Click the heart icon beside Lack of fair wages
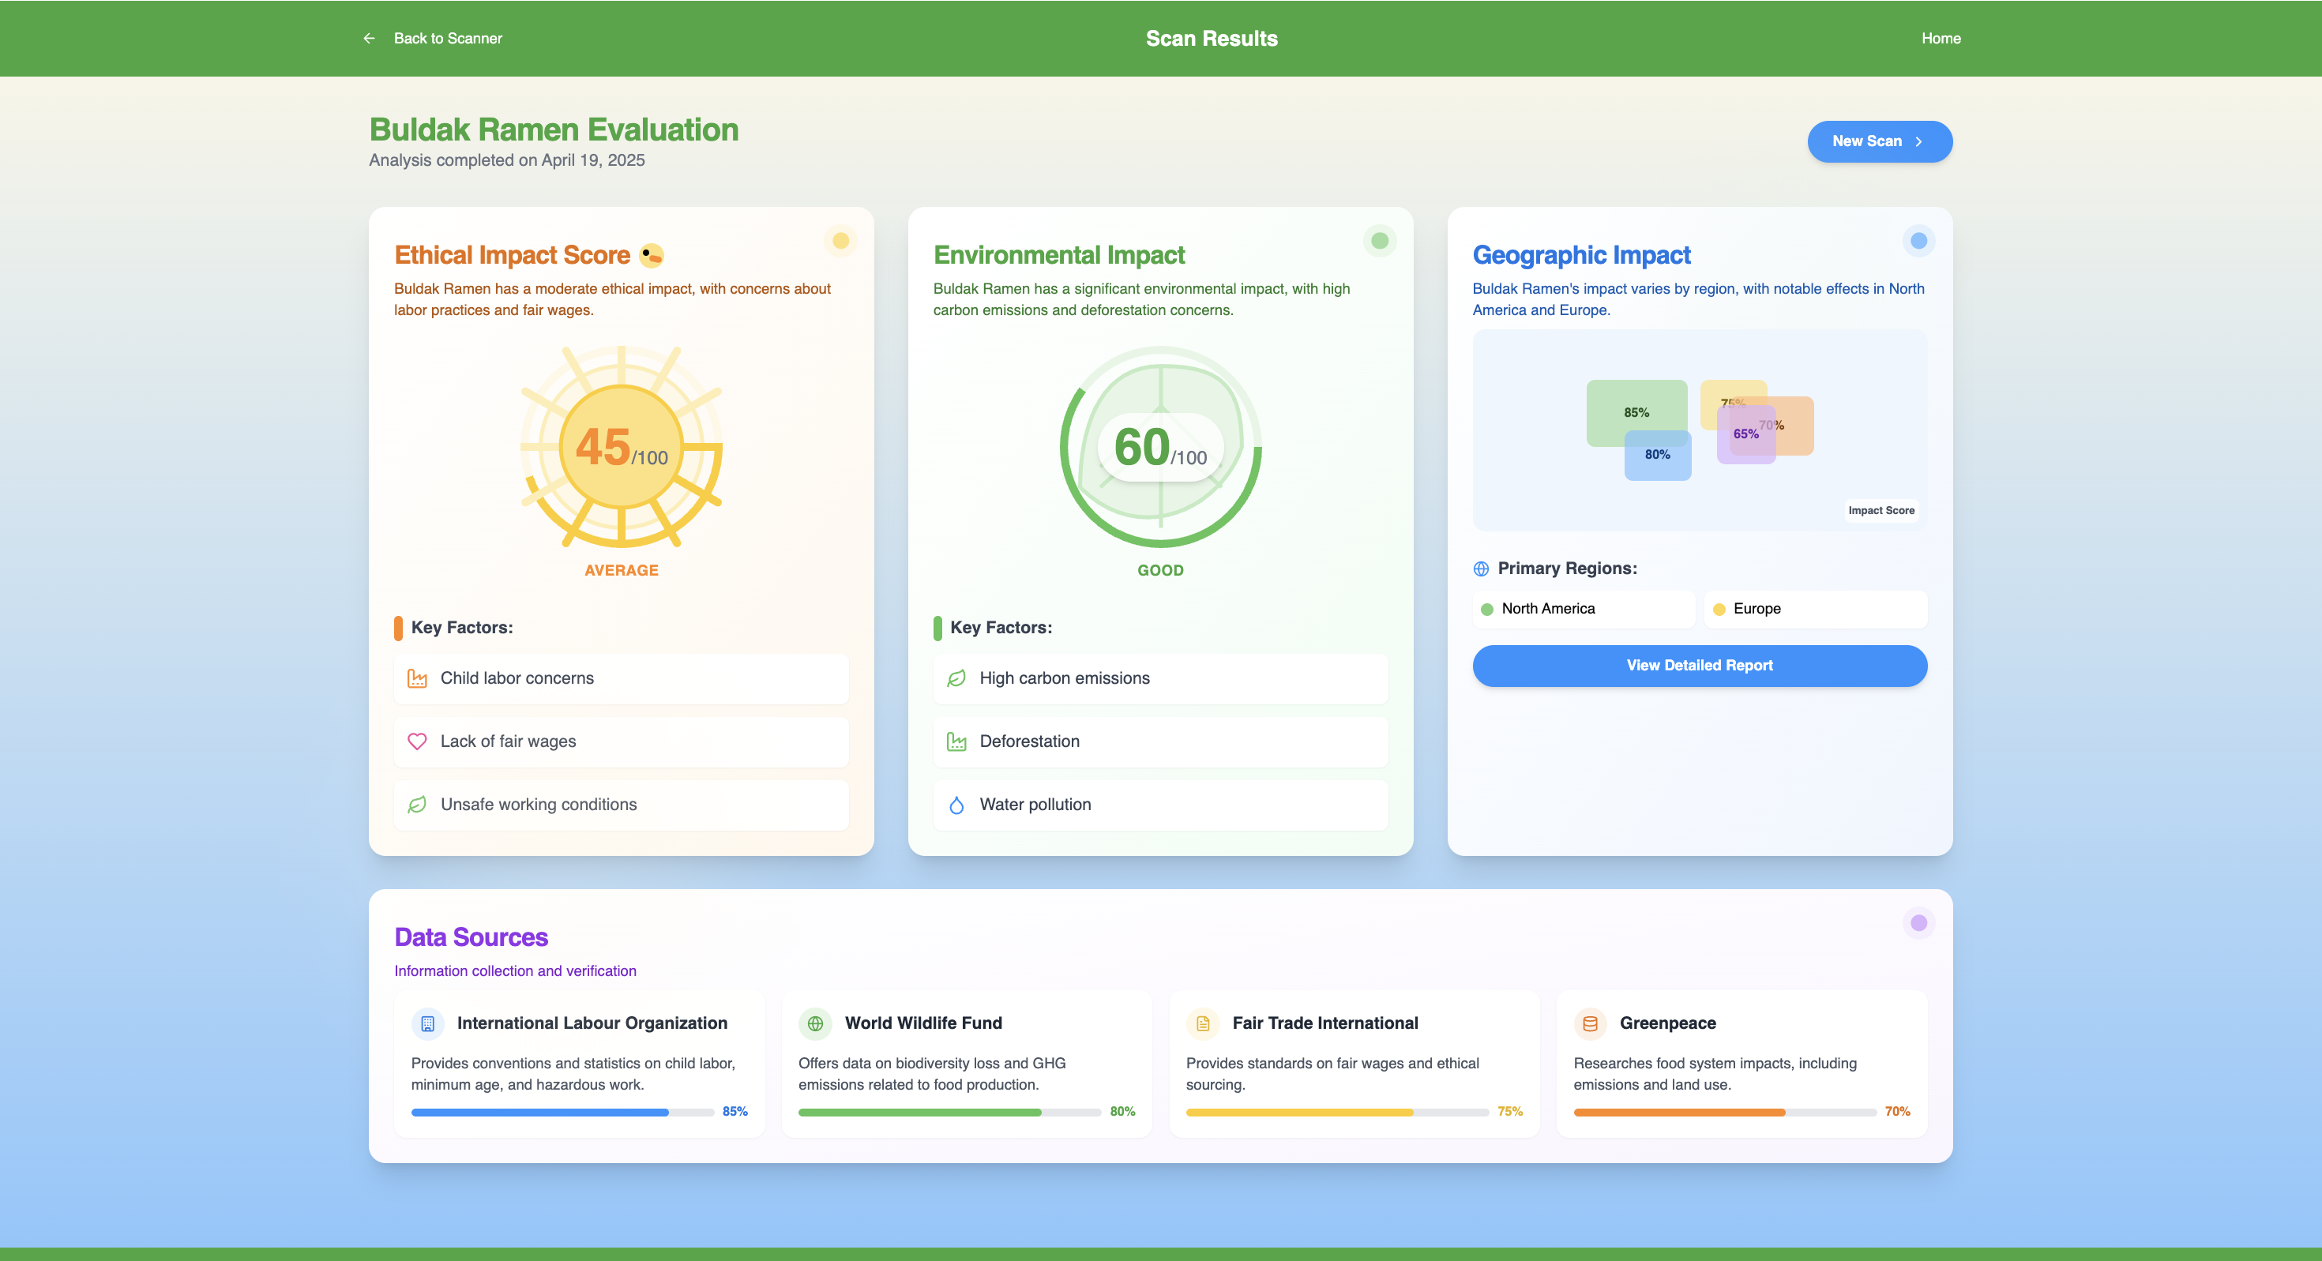The height and width of the screenshot is (1261, 2322). click(x=416, y=741)
